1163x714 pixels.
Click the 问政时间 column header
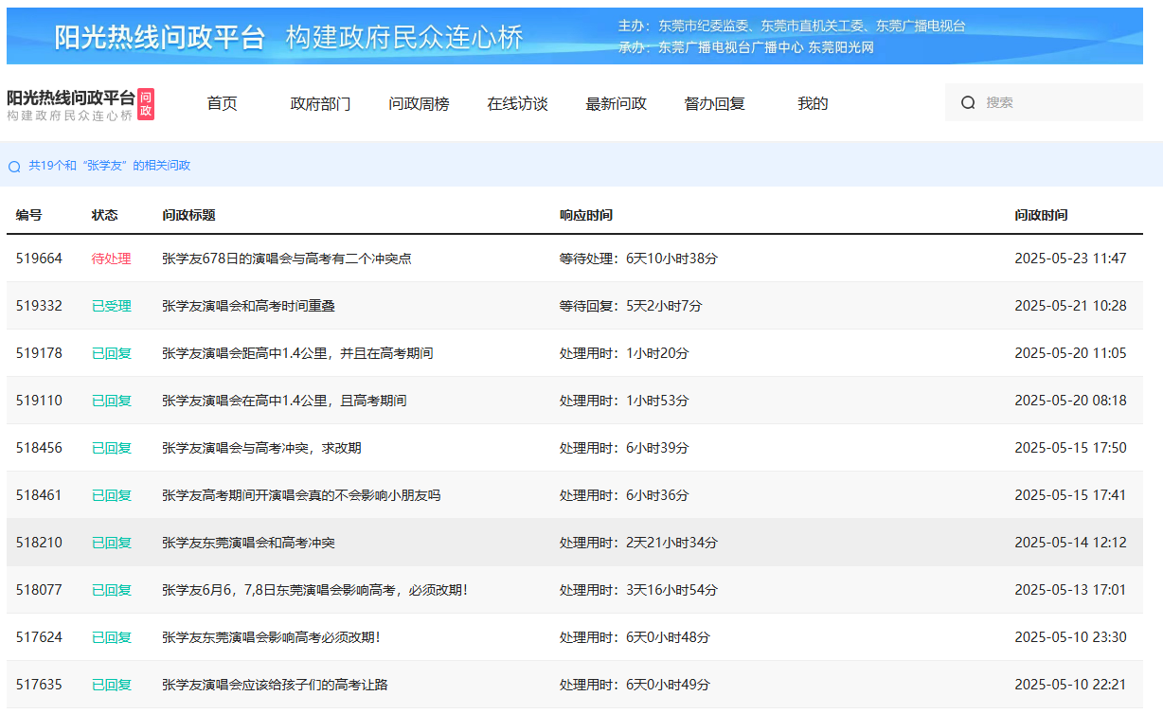(x=1041, y=215)
